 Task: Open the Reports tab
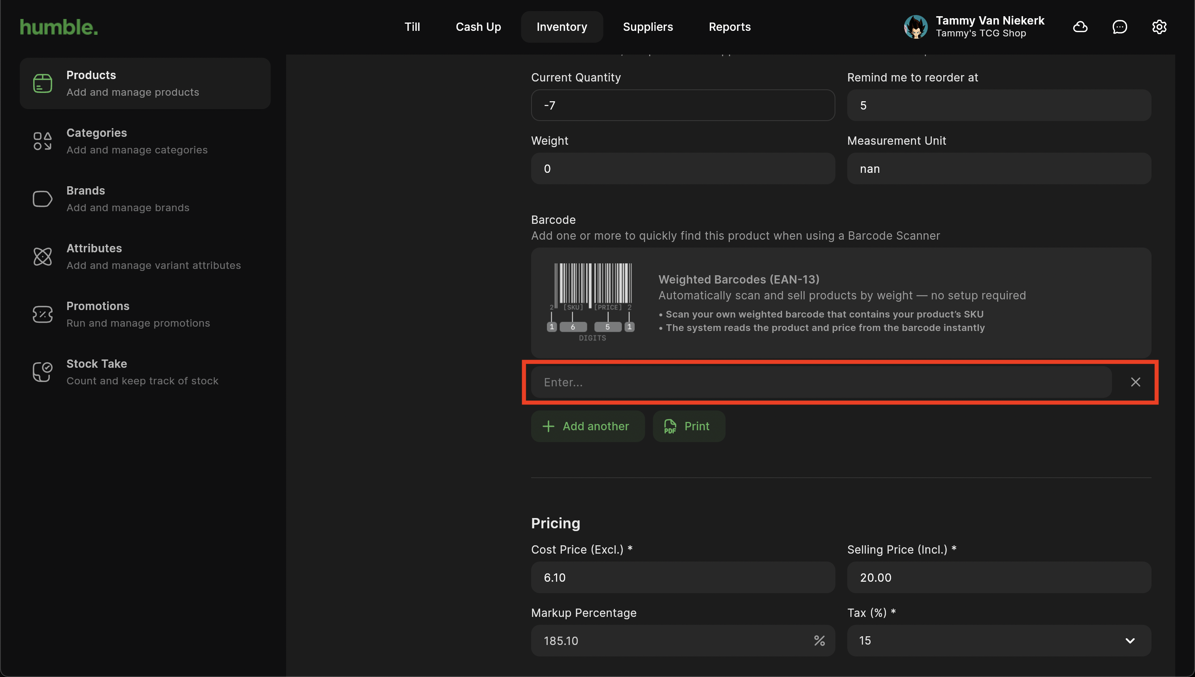pos(729,27)
